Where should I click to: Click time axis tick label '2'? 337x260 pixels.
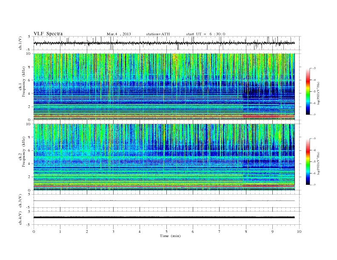click(87, 232)
